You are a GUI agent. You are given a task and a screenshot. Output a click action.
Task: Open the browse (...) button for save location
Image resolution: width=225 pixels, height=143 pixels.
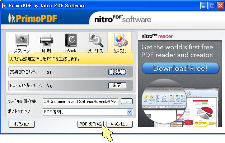pos(127,101)
